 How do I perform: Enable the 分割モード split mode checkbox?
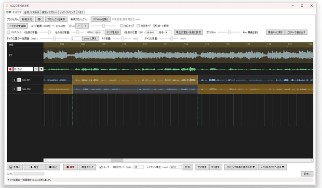[138, 26]
